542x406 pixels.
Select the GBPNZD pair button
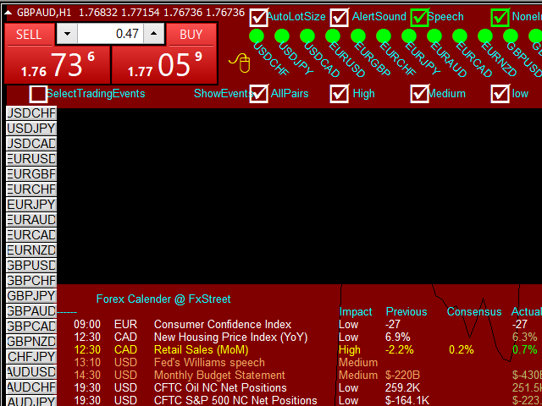31,342
